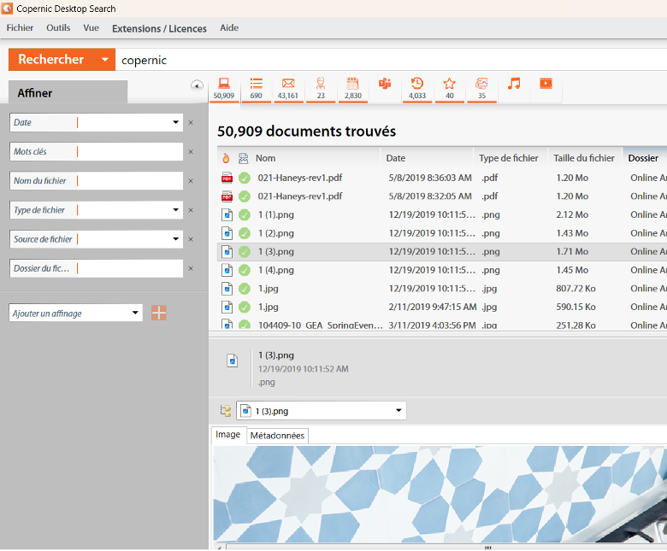Collapse the Affiner panel with arrow button
667x551 pixels.
[197, 85]
